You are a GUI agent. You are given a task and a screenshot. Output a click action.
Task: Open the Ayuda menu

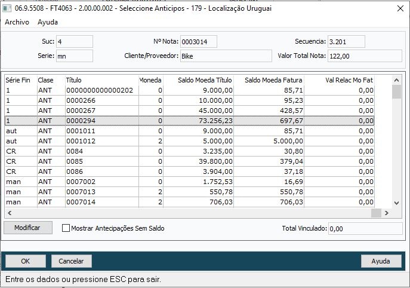[48, 22]
